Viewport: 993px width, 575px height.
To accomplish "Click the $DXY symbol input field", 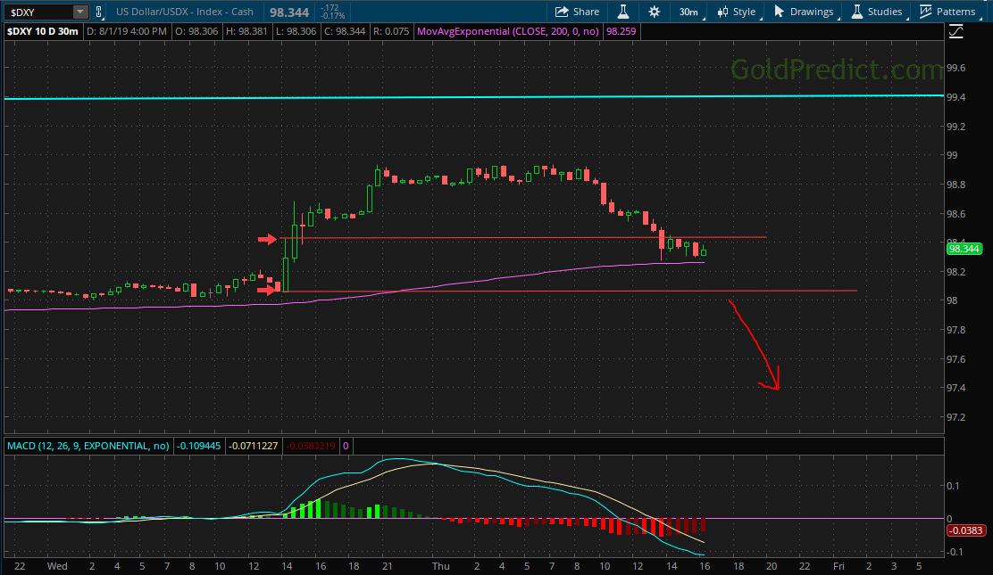I will coord(36,12).
